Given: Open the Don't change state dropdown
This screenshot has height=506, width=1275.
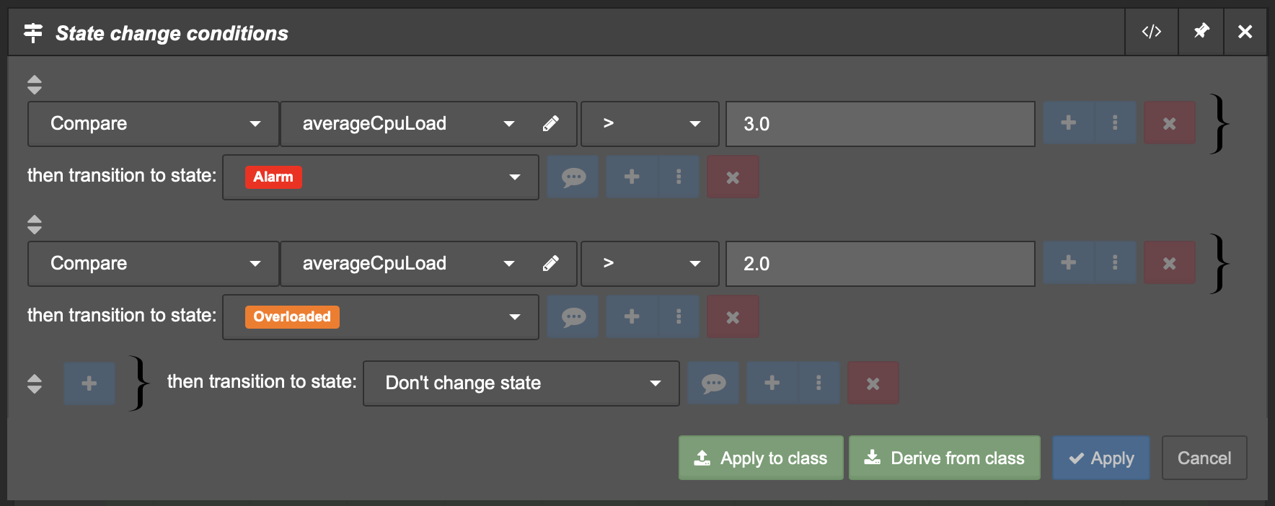Looking at the screenshot, I should (x=521, y=383).
